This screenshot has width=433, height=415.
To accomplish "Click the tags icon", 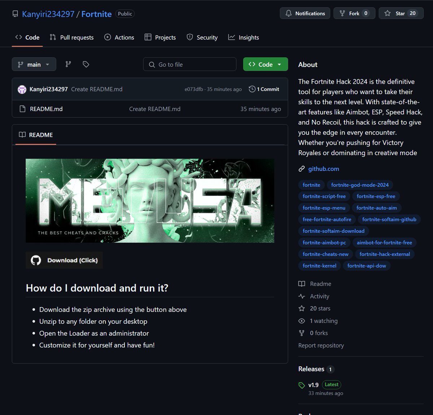I will coord(86,64).
